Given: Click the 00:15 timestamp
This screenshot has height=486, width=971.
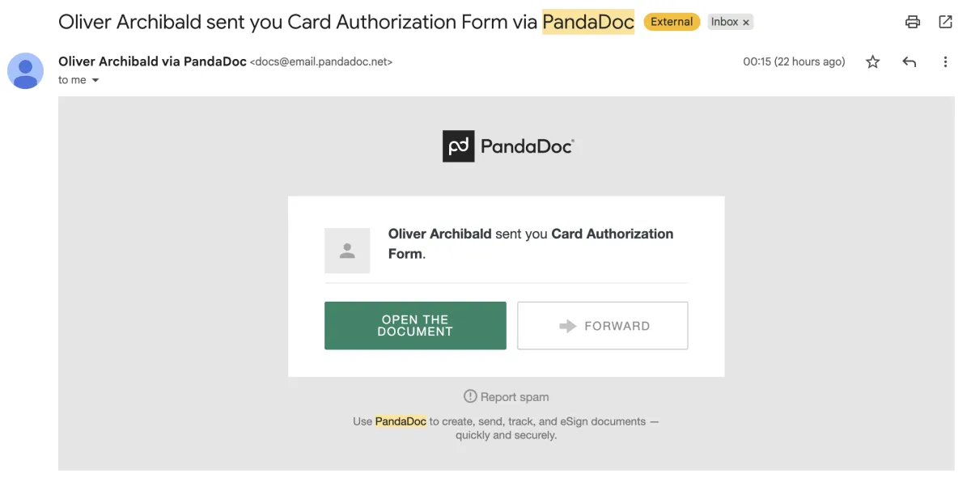Looking at the screenshot, I should (x=794, y=61).
